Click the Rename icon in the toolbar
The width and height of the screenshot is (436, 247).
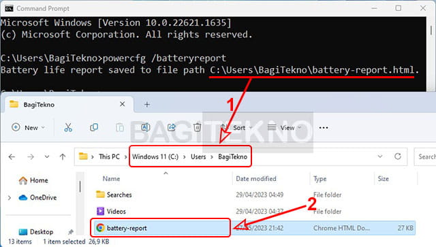point(145,127)
